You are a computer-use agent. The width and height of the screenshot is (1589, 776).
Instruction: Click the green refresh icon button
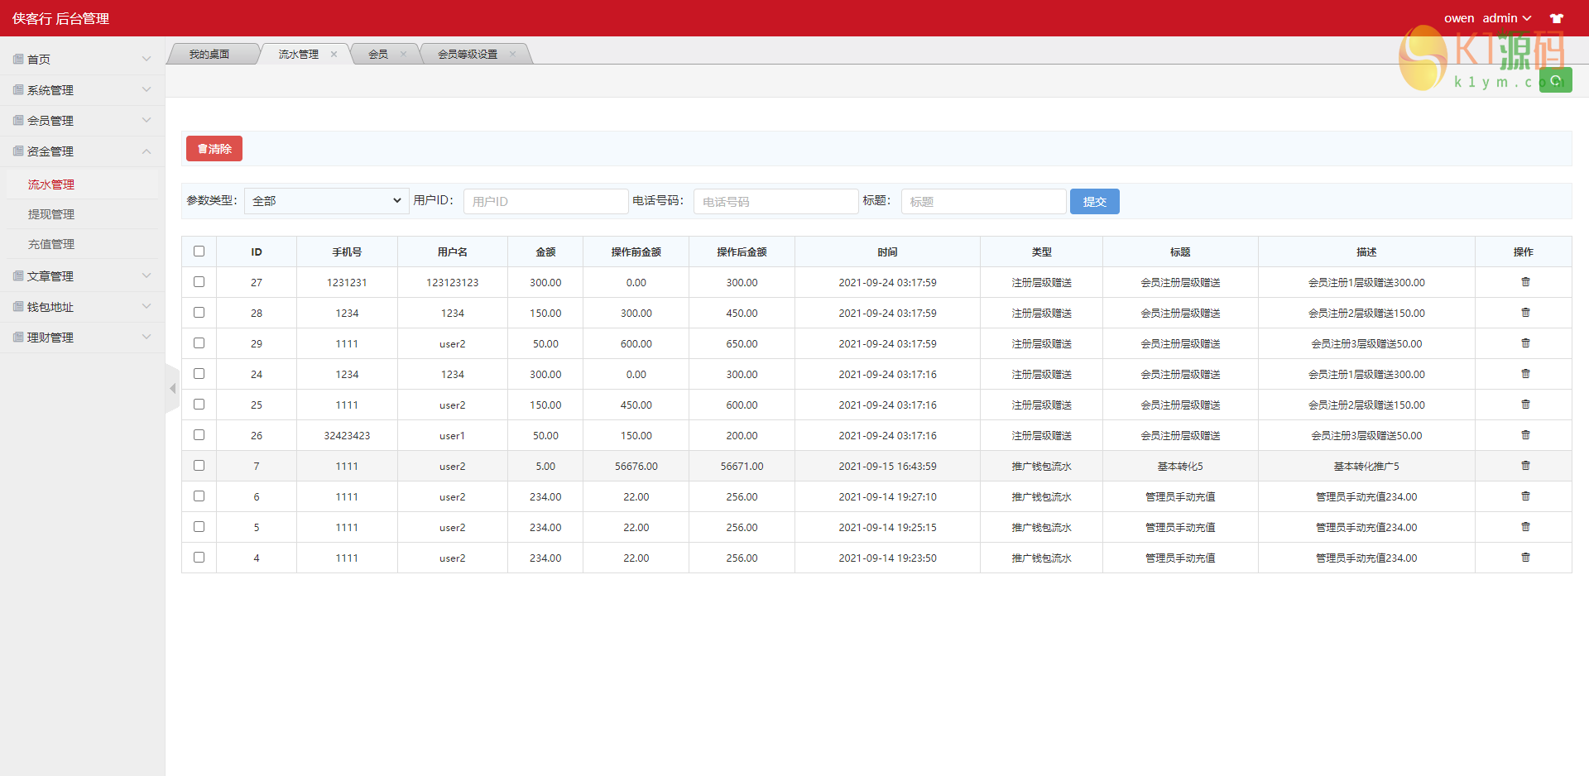[x=1555, y=80]
